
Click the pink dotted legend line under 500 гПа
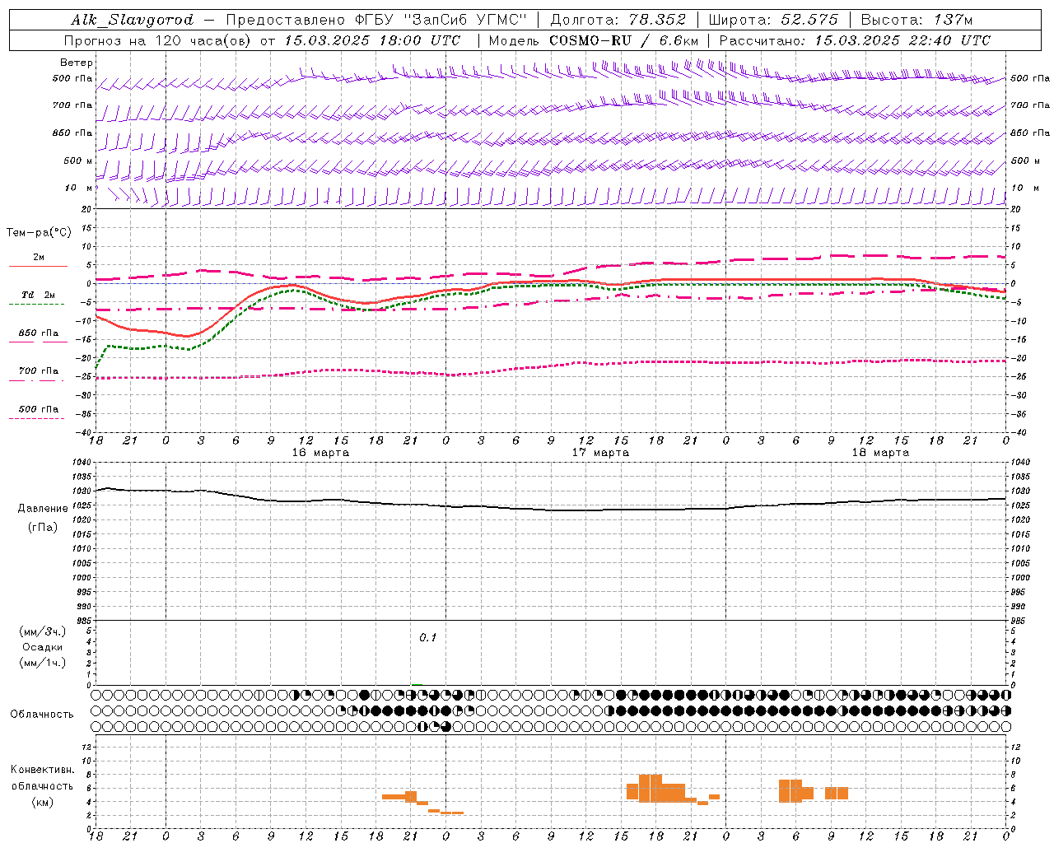(x=36, y=418)
